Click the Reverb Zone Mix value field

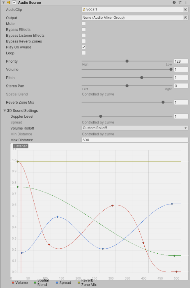coord(181,102)
